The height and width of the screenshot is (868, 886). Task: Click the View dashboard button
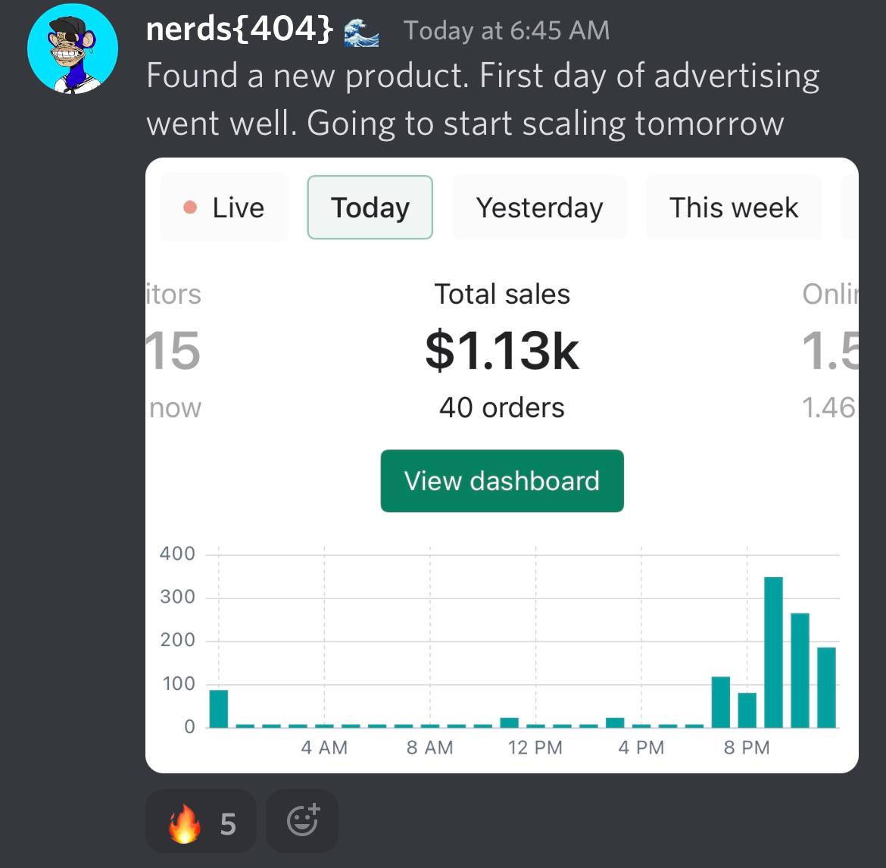[502, 481]
